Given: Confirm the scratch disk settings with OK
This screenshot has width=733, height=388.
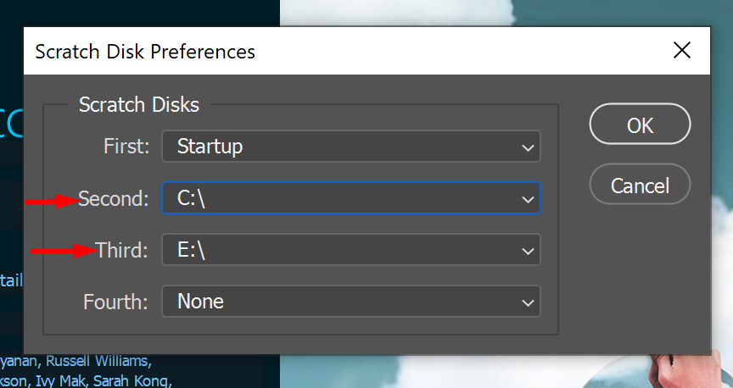Looking at the screenshot, I should pos(640,125).
